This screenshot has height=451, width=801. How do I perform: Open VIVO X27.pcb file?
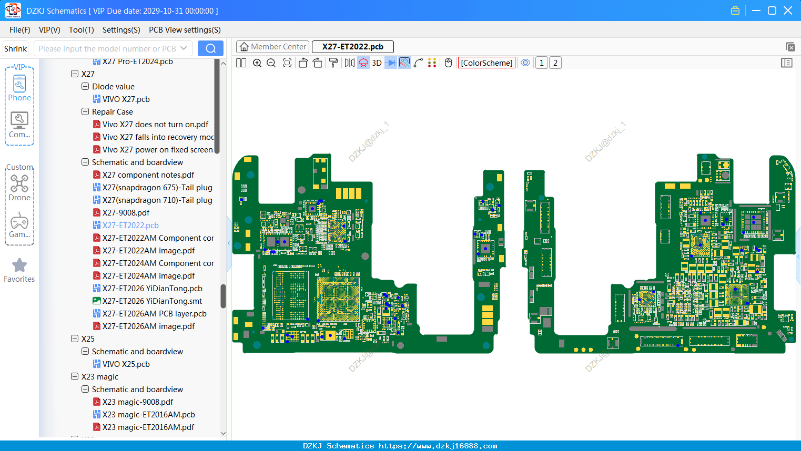coord(126,99)
